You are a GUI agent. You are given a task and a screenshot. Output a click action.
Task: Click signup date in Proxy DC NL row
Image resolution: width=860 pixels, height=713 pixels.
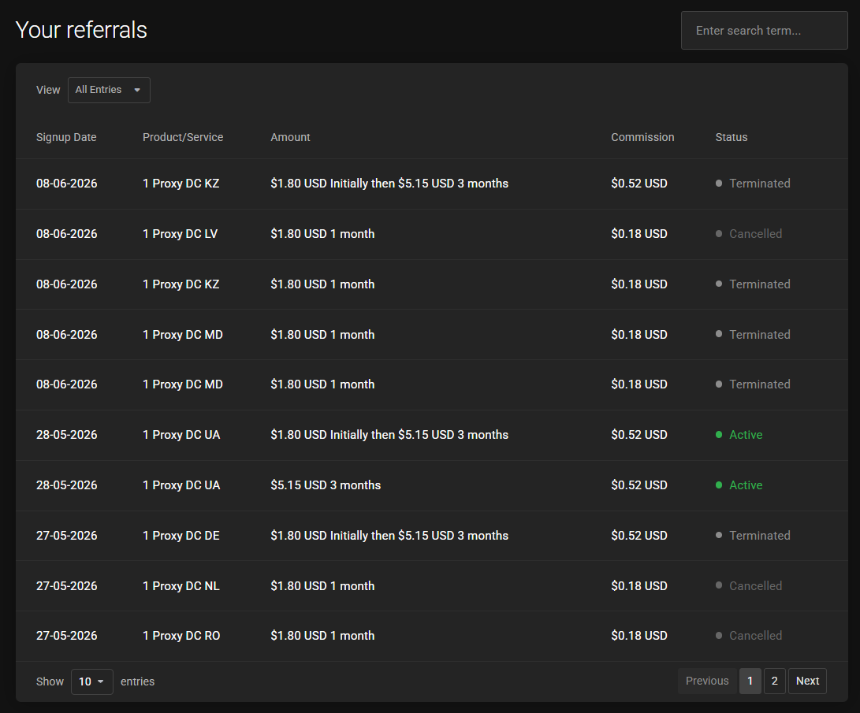[66, 586]
